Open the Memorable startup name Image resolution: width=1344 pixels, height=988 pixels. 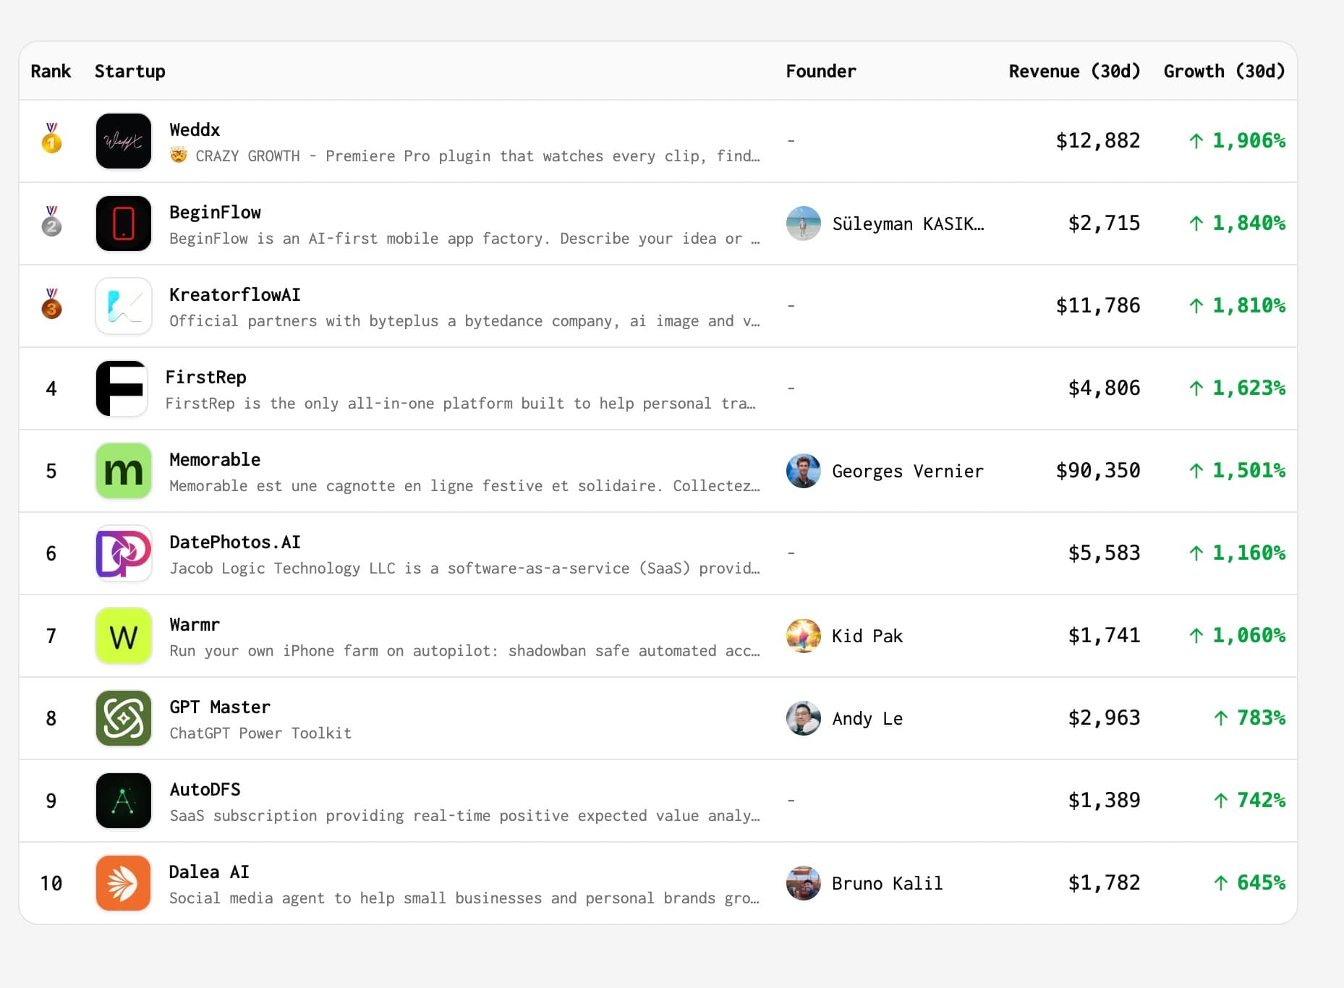click(x=215, y=459)
